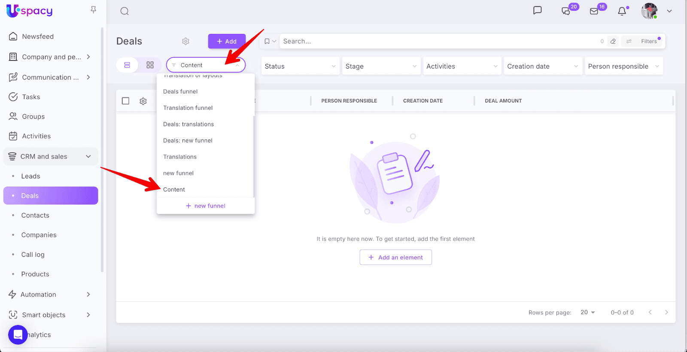Click the Add an element button
This screenshot has width=687, height=352.
tap(395, 257)
